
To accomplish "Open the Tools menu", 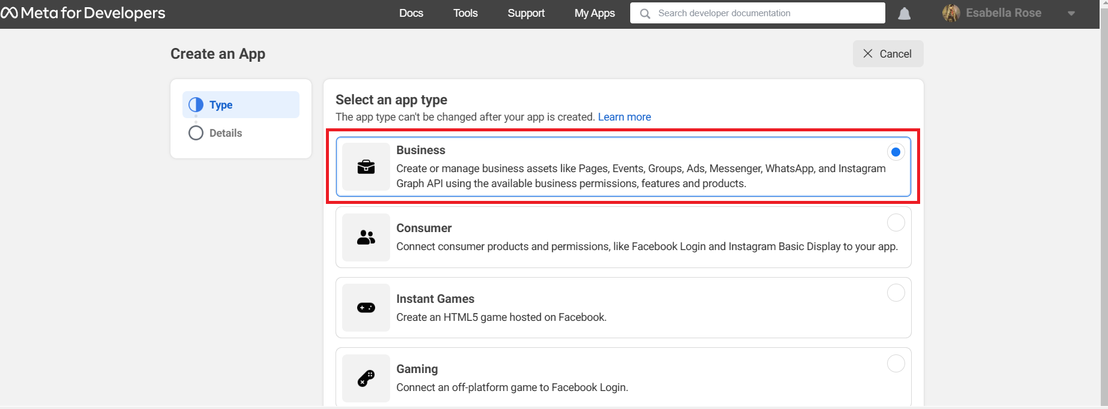I will [465, 13].
